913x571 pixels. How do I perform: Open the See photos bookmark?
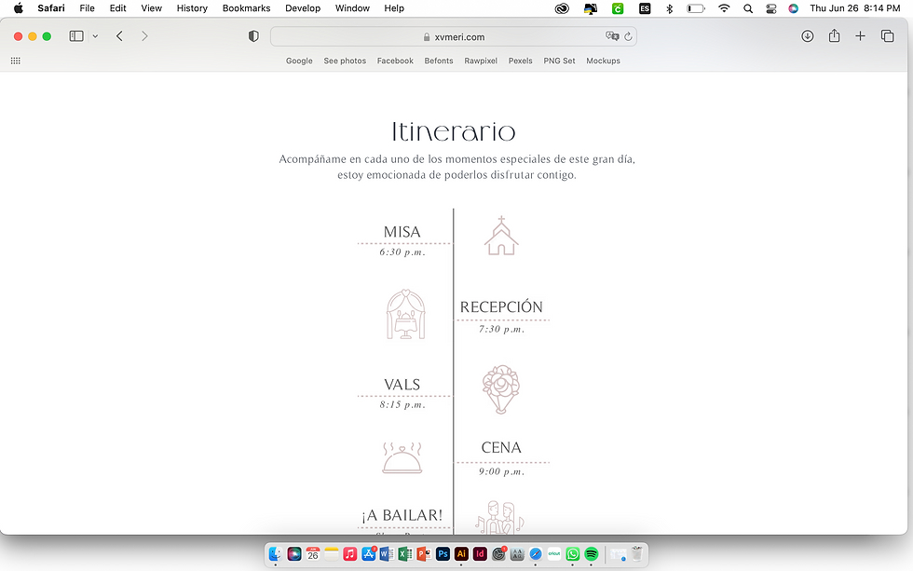coord(345,61)
